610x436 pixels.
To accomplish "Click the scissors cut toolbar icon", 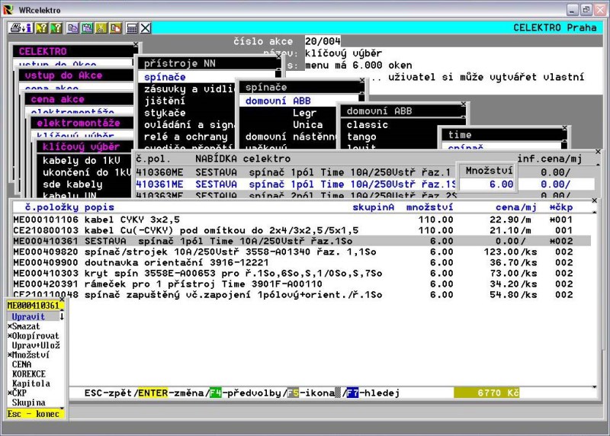I will pos(101,27).
